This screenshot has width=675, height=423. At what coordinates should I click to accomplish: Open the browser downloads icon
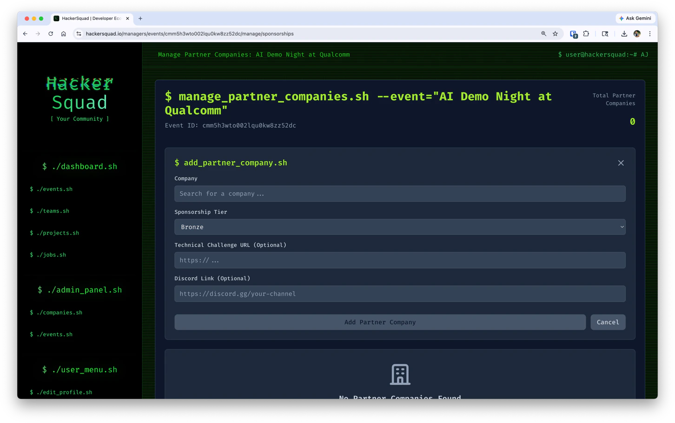tap(624, 34)
